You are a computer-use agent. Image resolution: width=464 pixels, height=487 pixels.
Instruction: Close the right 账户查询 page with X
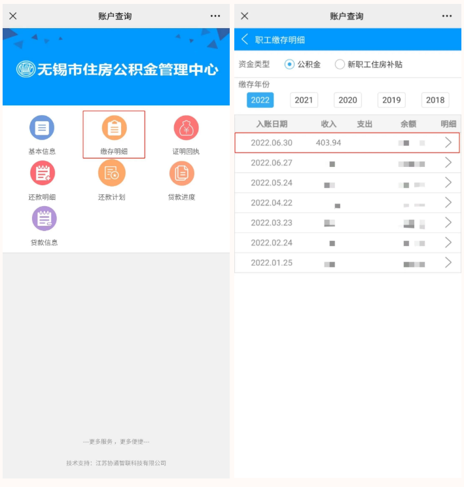245,16
